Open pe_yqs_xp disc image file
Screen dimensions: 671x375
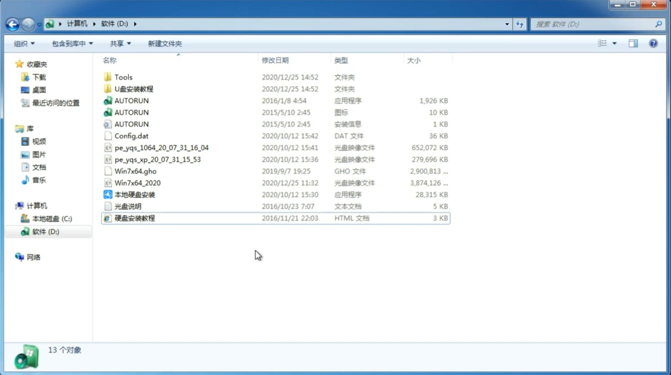tap(157, 159)
